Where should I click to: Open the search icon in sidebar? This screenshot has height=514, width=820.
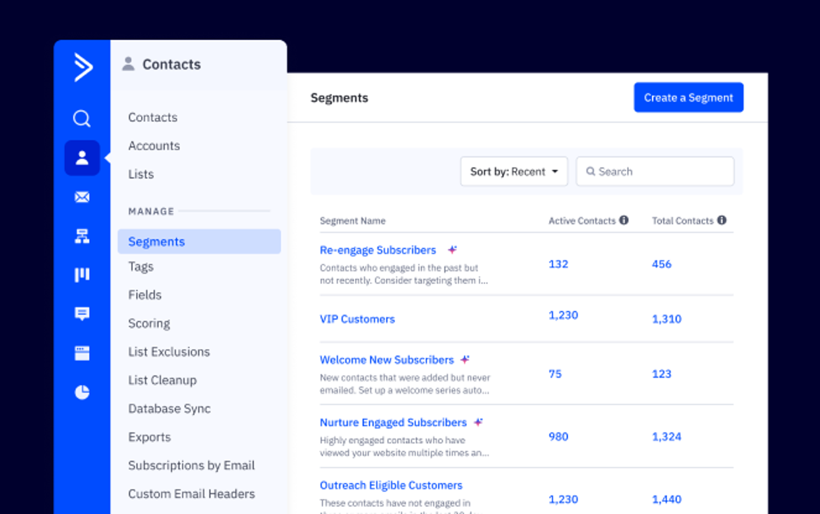click(x=82, y=118)
